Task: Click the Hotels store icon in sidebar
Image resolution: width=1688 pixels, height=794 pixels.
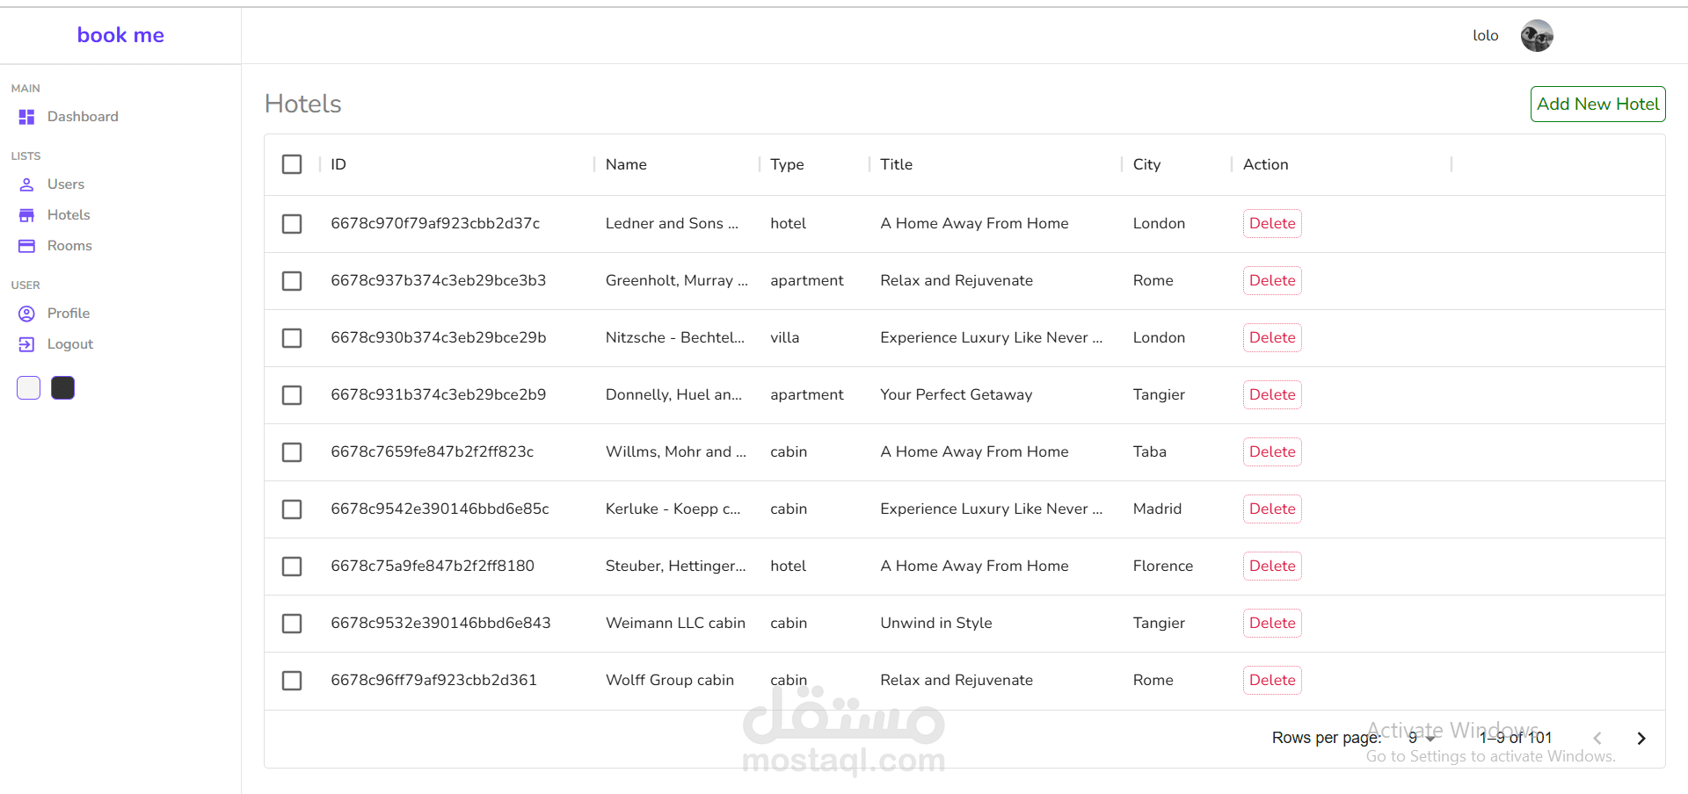Action: [26, 215]
